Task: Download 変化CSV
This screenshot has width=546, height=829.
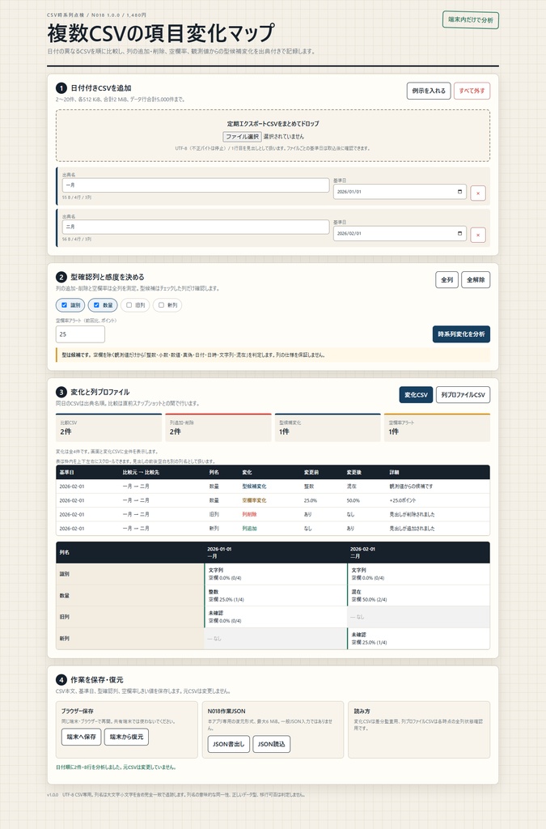Action: (416, 395)
